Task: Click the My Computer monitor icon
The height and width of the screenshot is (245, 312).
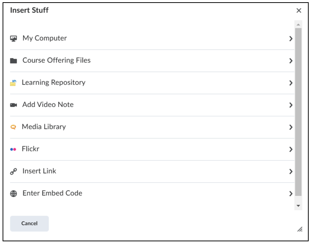Action: [x=14, y=38]
